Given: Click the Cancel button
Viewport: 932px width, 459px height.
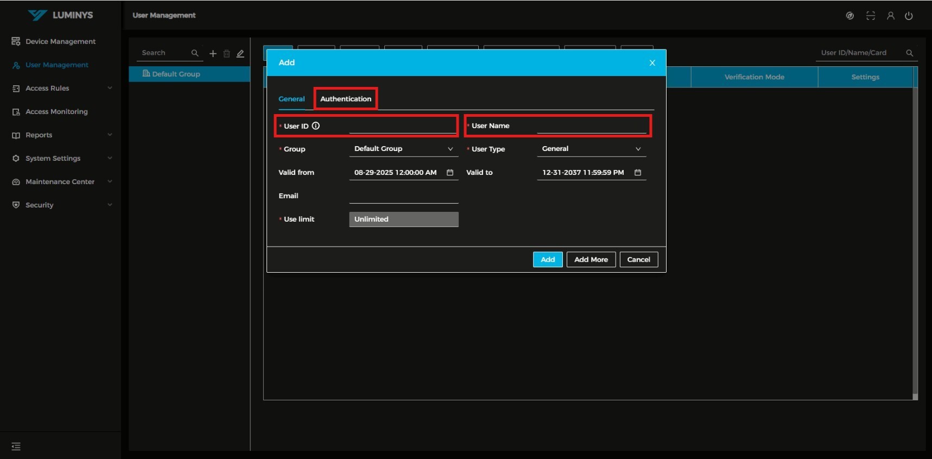Looking at the screenshot, I should [638, 260].
